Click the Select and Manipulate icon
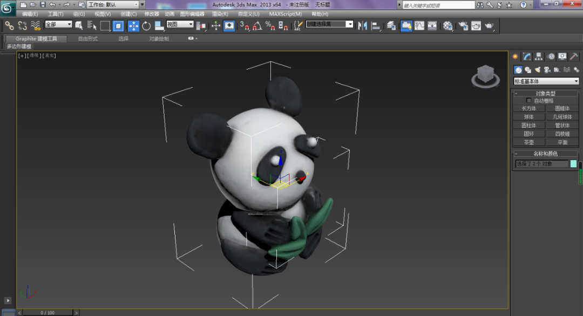Image resolution: width=583 pixels, height=316 pixels. (215, 26)
